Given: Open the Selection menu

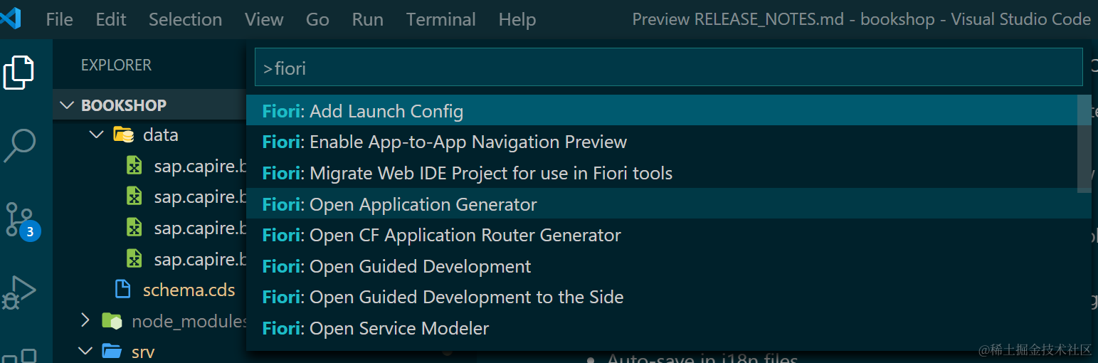Looking at the screenshot, I should point(185,19).
